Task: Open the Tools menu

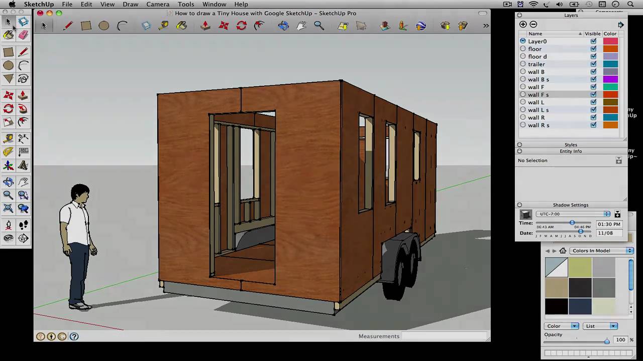Action: click(186, 5)
